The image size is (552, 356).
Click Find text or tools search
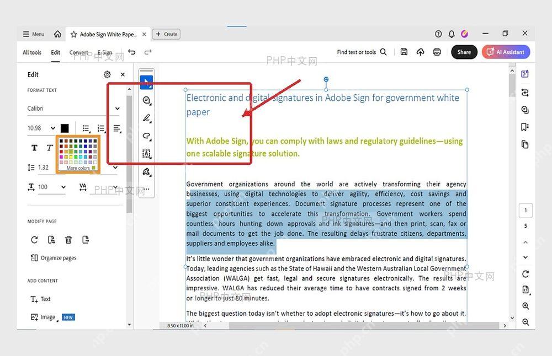362,52
